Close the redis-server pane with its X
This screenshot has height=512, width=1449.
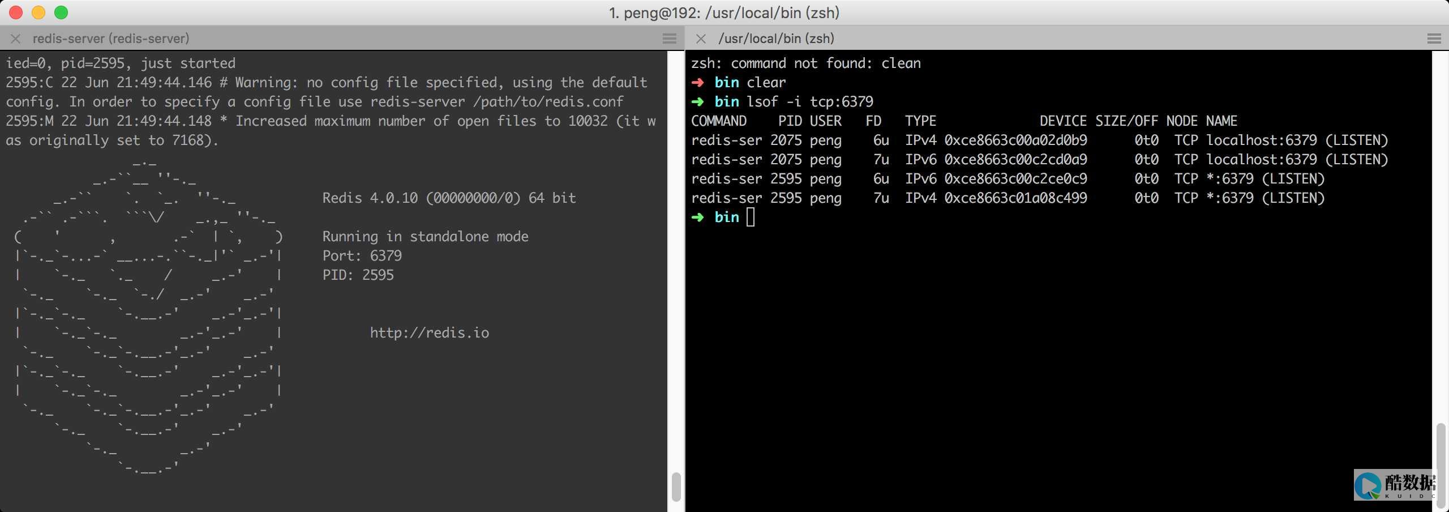pyautogui.click(x=16, y=39)
